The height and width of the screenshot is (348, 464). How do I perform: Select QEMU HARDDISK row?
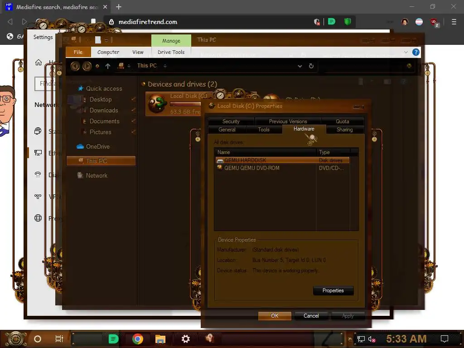283,160
